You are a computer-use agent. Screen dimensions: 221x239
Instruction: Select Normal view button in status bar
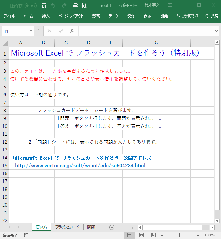129,235
